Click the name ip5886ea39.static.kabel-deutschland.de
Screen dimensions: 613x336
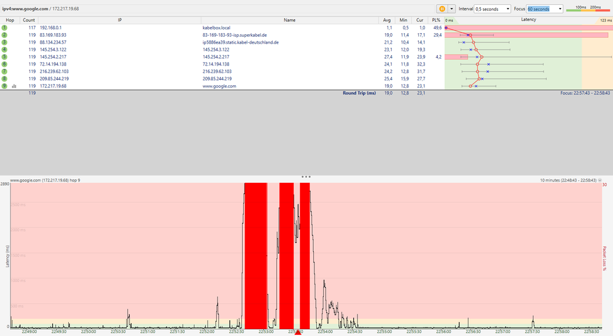click(240, 42)
